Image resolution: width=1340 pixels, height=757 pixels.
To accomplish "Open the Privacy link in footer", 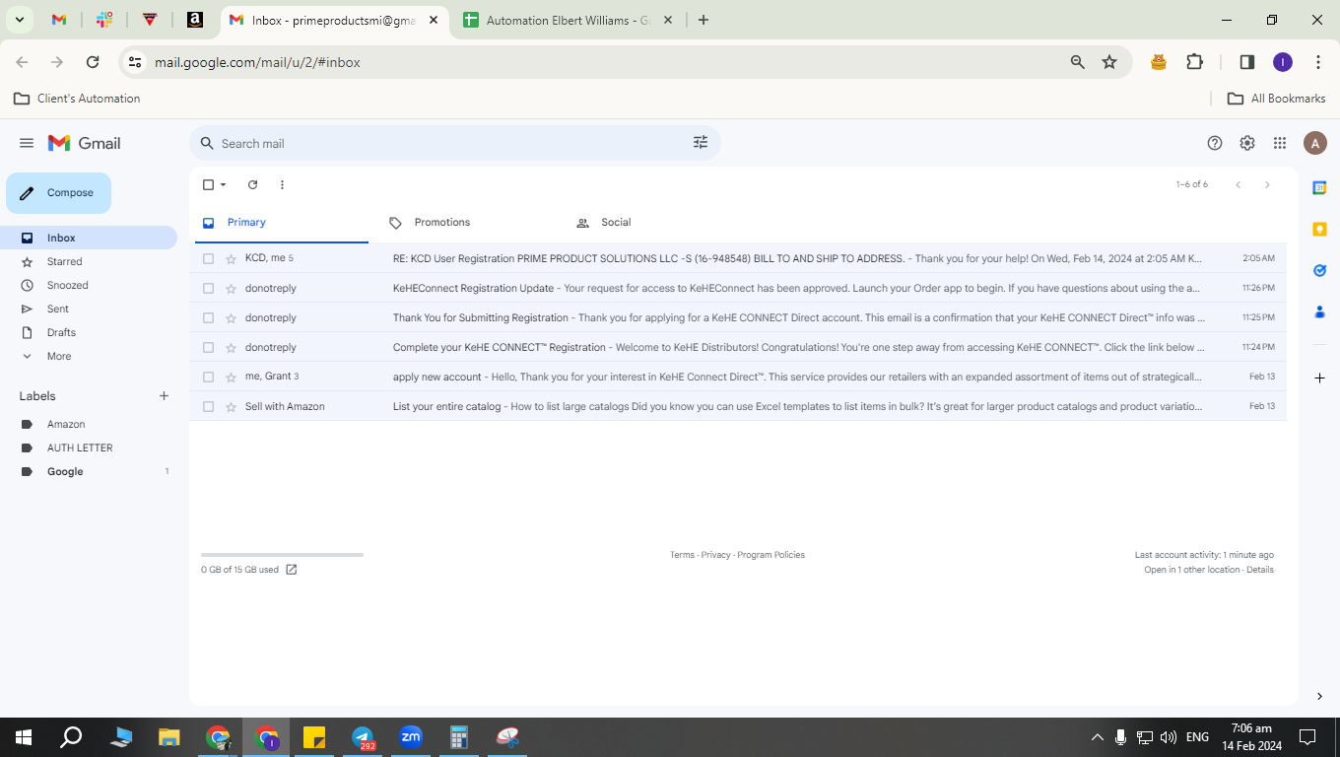I will [x=716, y=555].
